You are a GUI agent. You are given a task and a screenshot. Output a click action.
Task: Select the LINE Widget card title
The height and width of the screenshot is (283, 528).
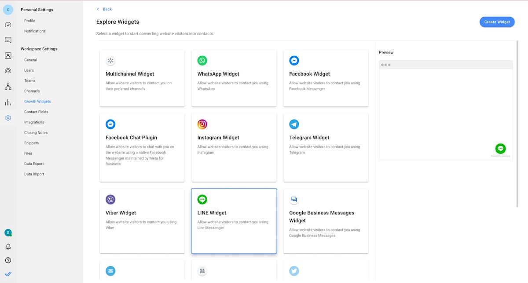click(212, 213)
